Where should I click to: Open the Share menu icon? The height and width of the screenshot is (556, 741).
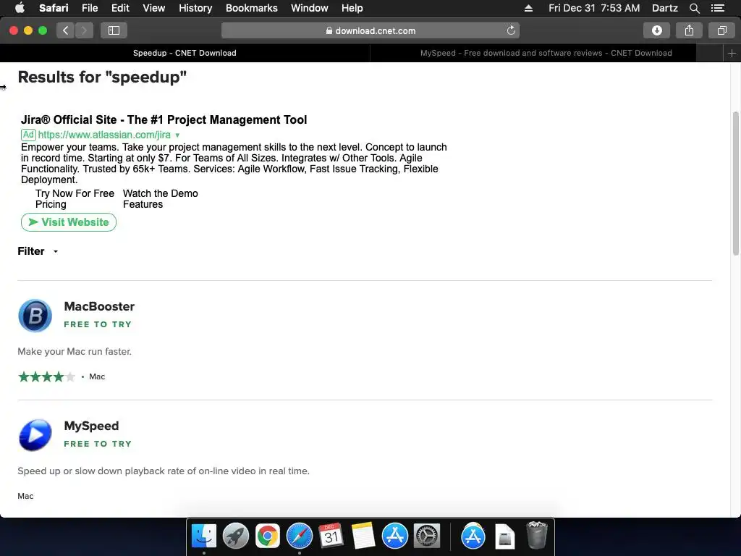(689, 30)
